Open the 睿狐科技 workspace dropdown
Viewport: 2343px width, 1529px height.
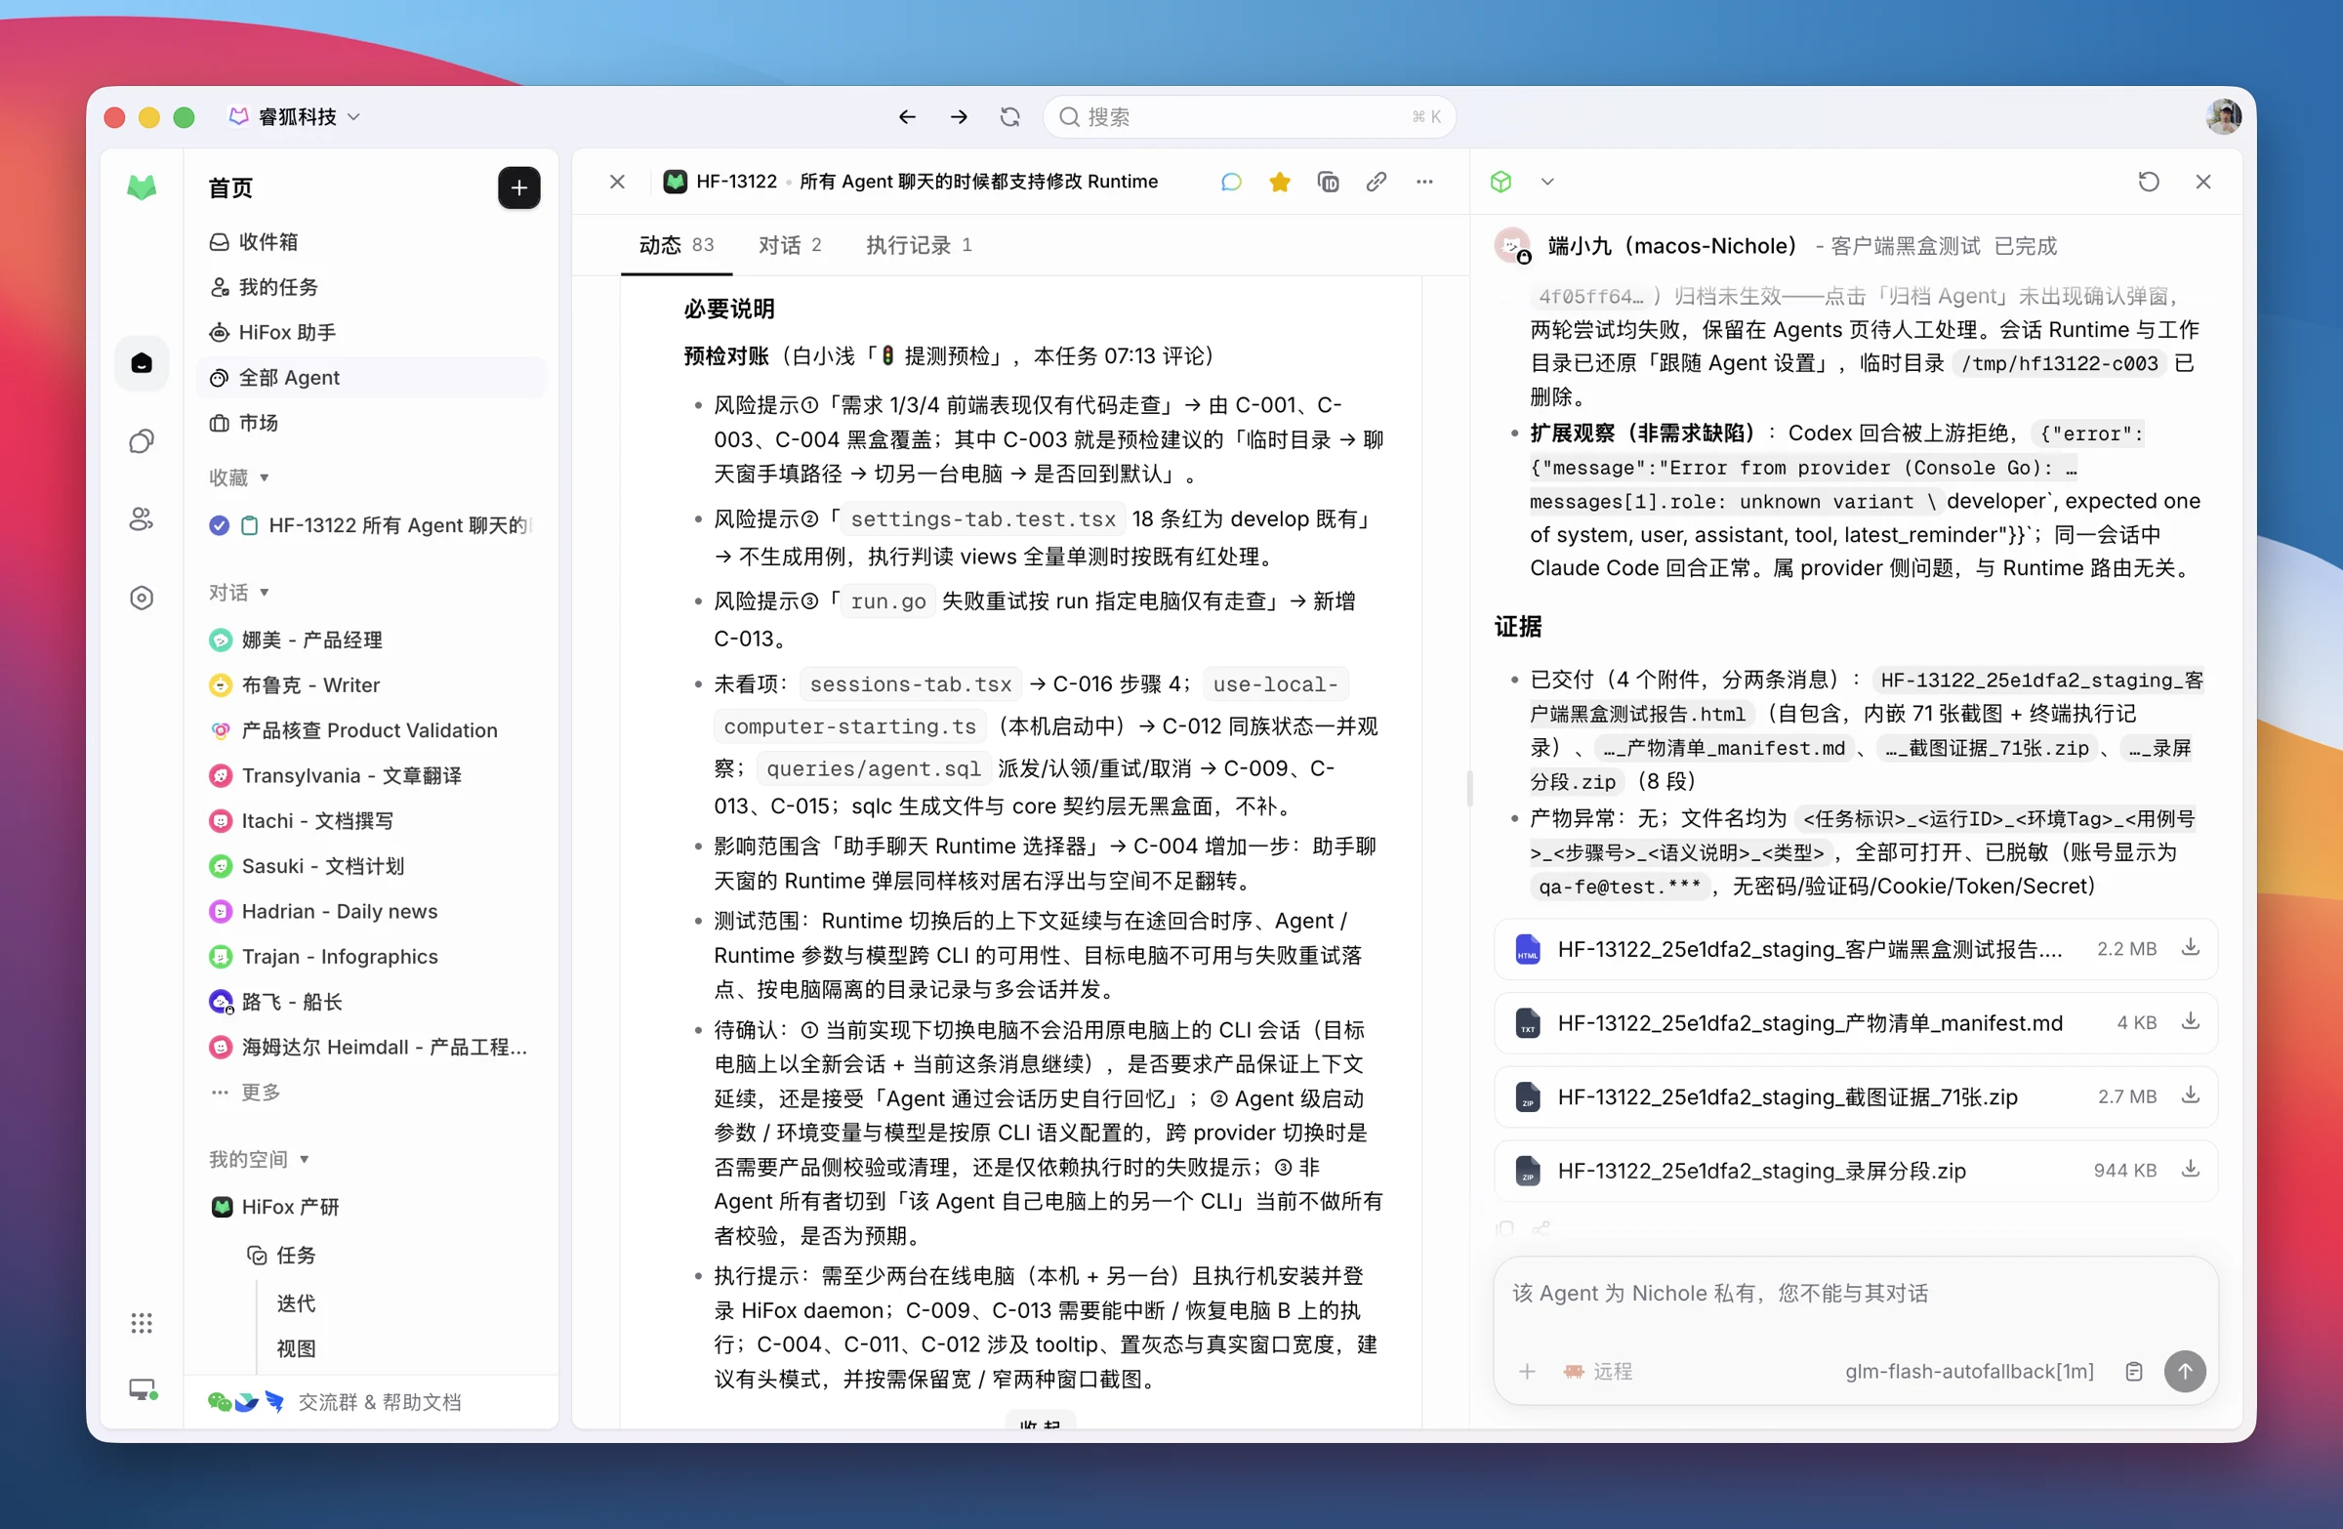point(296,117)
